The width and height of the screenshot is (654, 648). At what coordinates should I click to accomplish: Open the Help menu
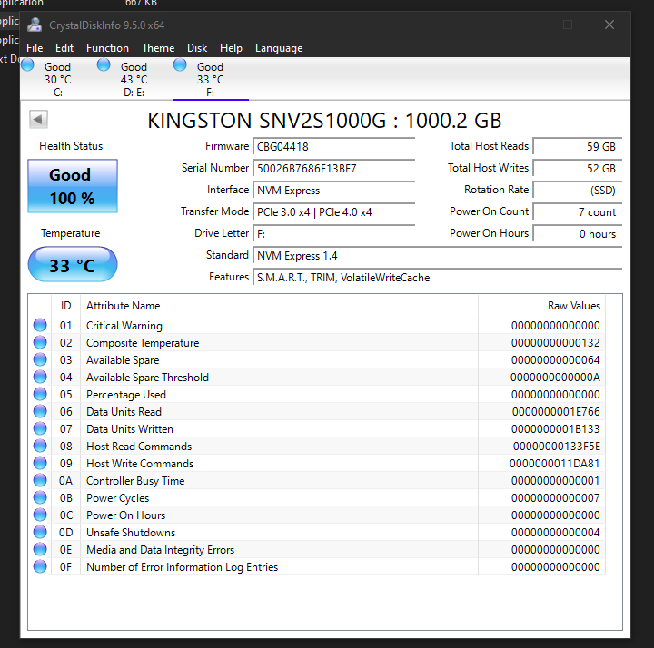(x=231, y=48)
